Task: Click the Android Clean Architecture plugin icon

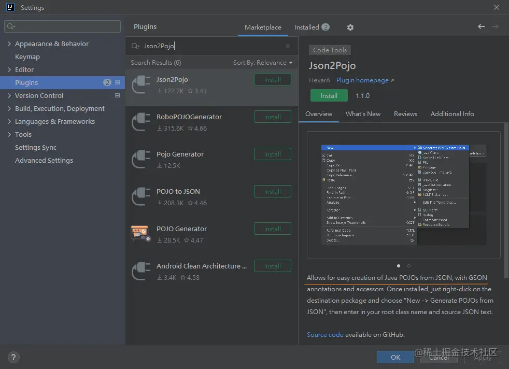Action: pyautogui.click(x=141, y=272)
